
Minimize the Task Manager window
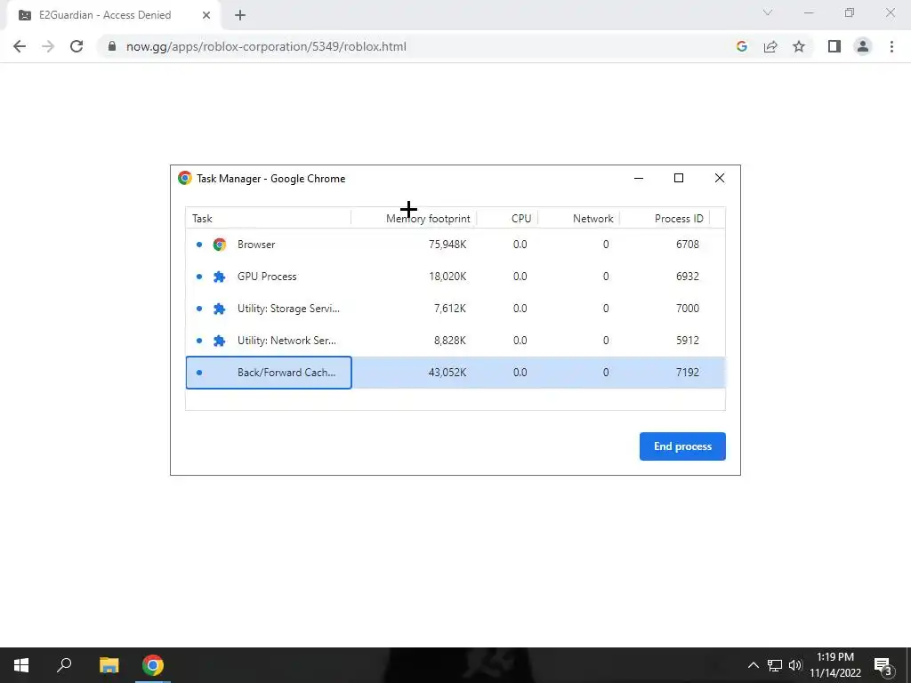point(639,178)
